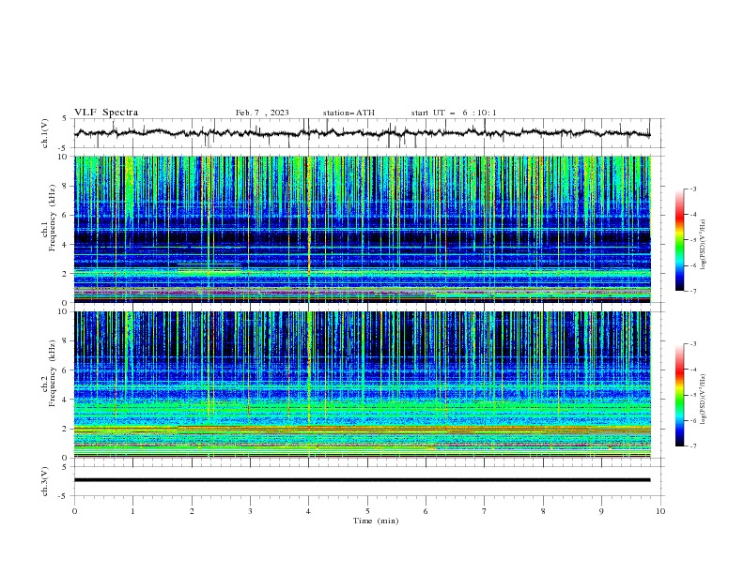744x574 pixels.
Task: Click time axis tick label '4'
Action: (x=308, y=511)
